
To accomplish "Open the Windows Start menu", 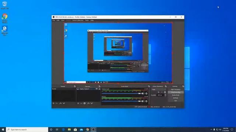I will pyautogui.click(x=3, y=129).
